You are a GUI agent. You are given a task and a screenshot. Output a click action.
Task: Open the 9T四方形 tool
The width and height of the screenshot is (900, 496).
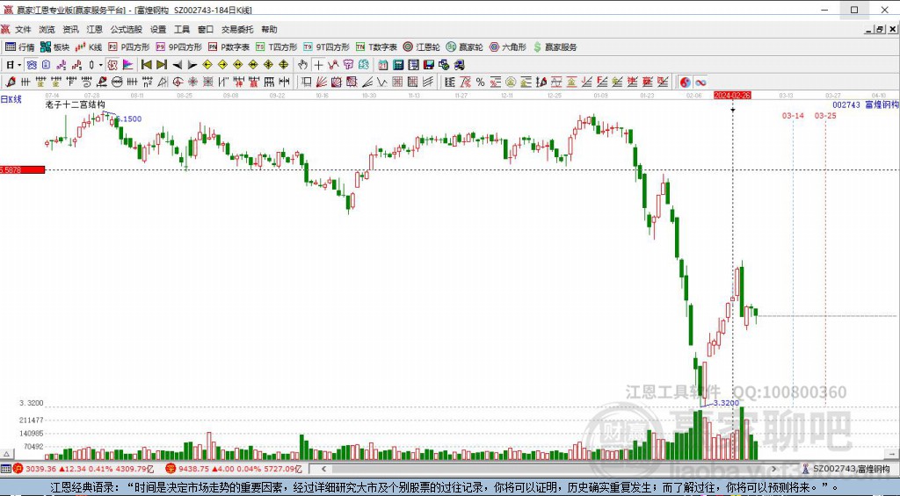tap(327, 47)
